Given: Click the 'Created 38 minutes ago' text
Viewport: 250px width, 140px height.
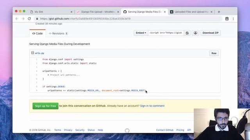Looking at the screenshot, I should 48,24.
